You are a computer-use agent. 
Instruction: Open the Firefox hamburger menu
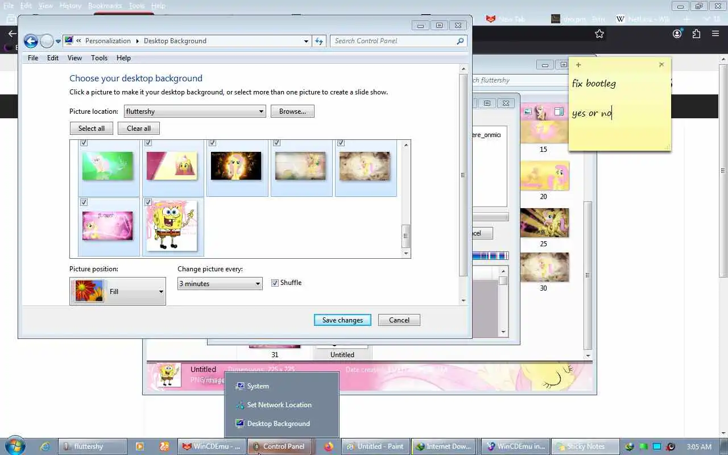click(715, 34)
